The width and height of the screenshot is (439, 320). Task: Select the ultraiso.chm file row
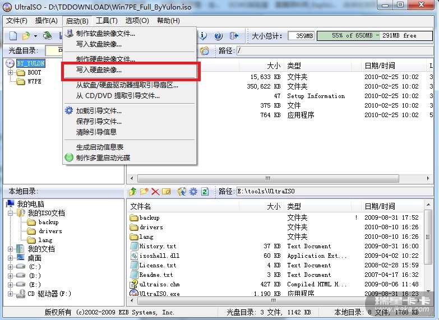tap(276, 285)
